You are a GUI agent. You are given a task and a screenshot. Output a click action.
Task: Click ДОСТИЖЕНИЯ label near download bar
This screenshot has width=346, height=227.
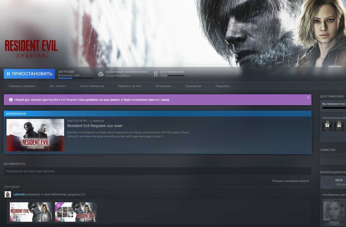pos(172,72)
